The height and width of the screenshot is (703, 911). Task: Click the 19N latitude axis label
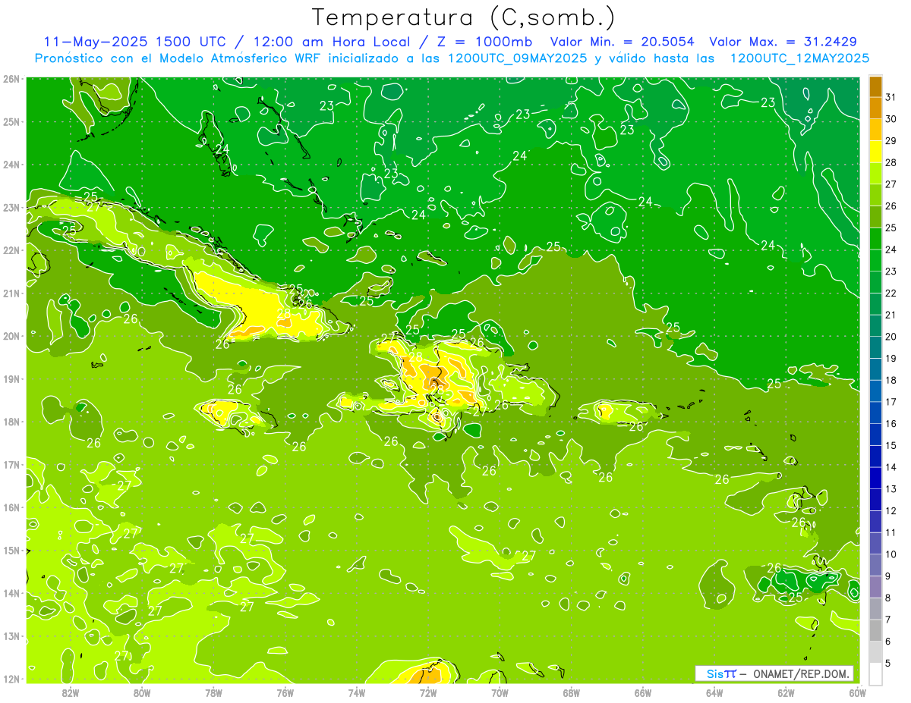click(x=11, y=378)
